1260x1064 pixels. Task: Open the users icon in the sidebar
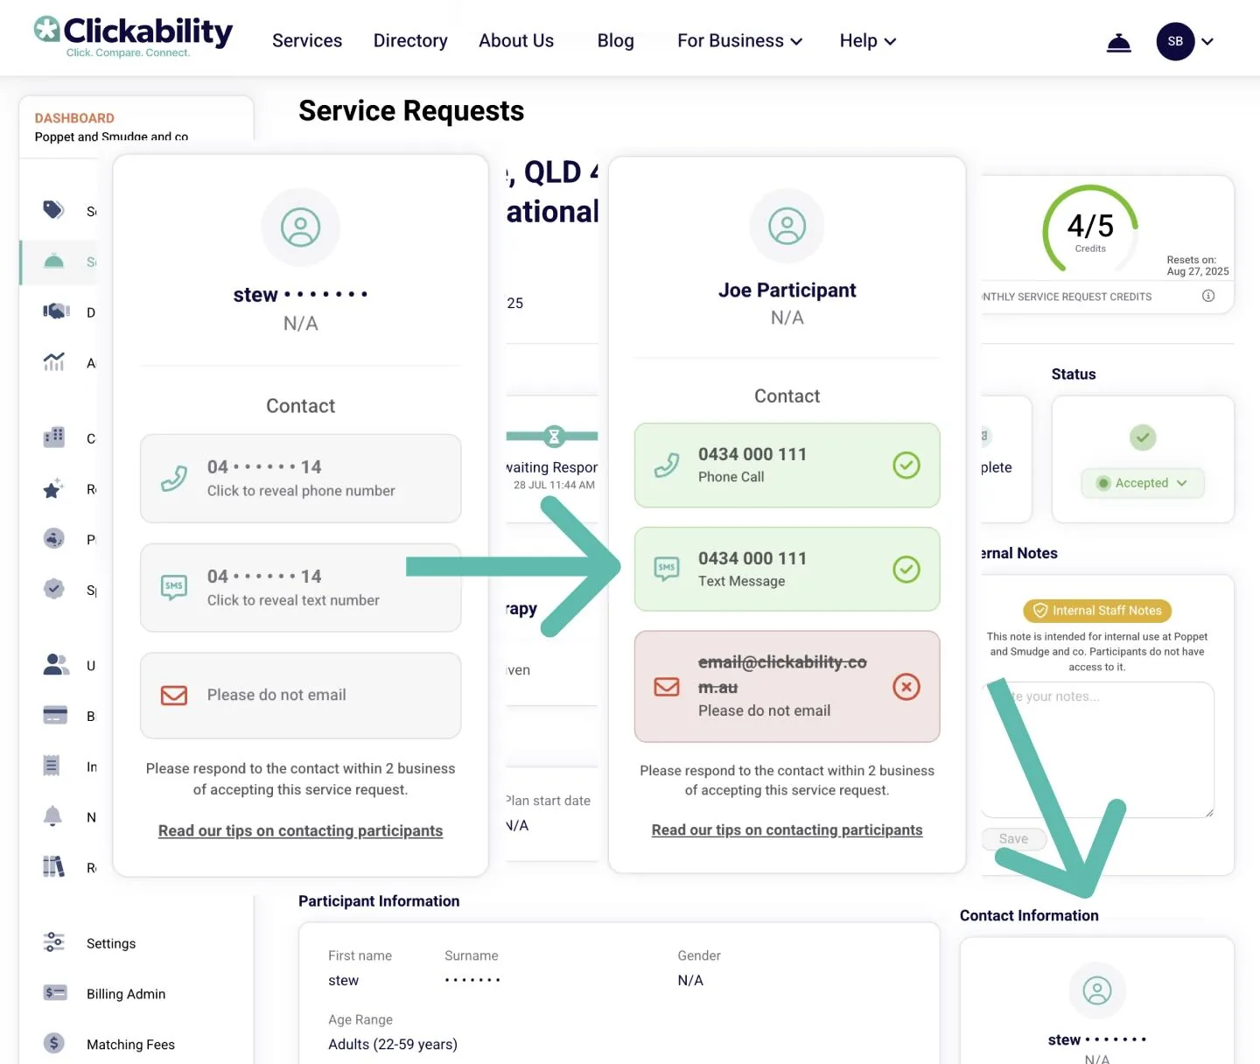[x=56, y=665]
